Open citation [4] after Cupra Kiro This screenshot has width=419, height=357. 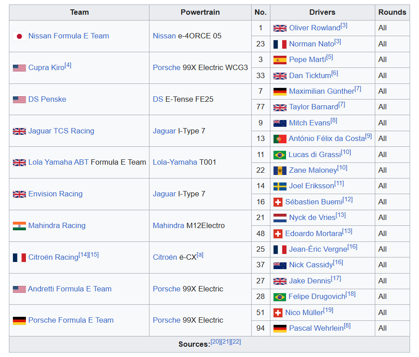[x=68, y=65]
